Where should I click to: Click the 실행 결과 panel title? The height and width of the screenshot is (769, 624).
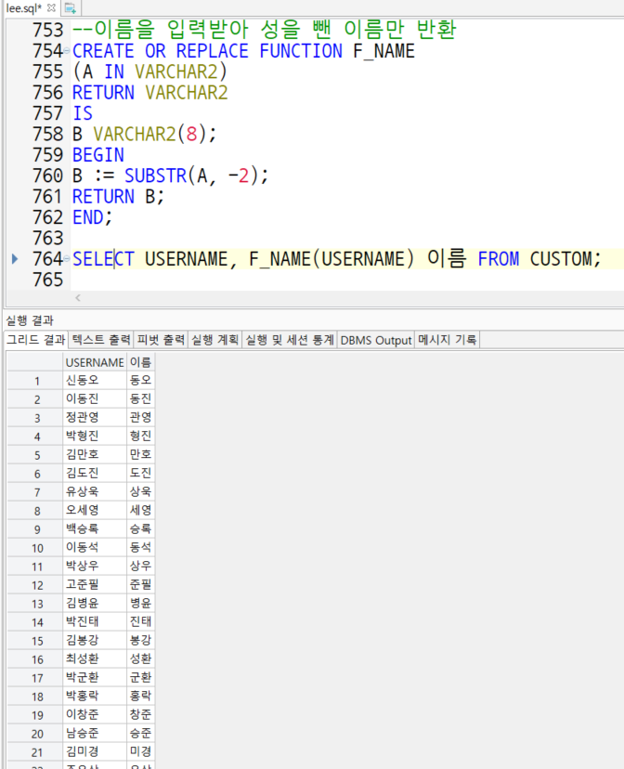pyautogui.click(x=30, y=320)
